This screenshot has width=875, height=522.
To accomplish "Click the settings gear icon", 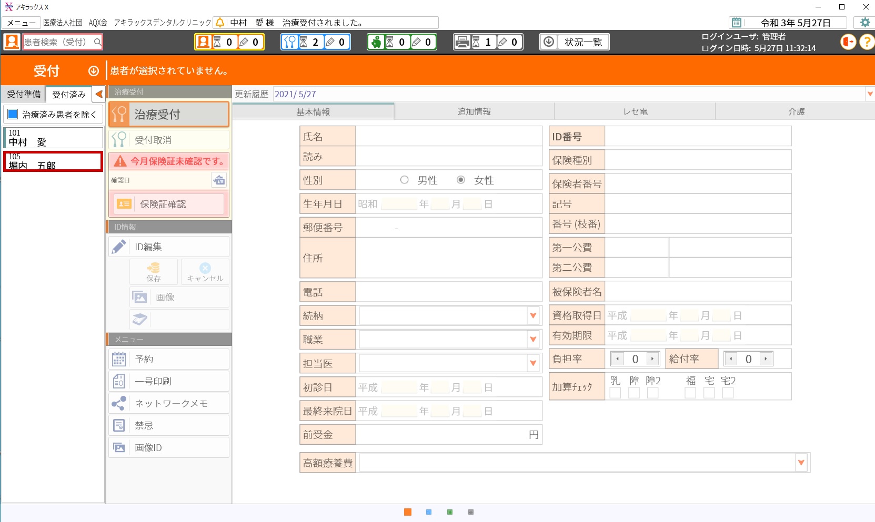I will click(x=864, y=23).
